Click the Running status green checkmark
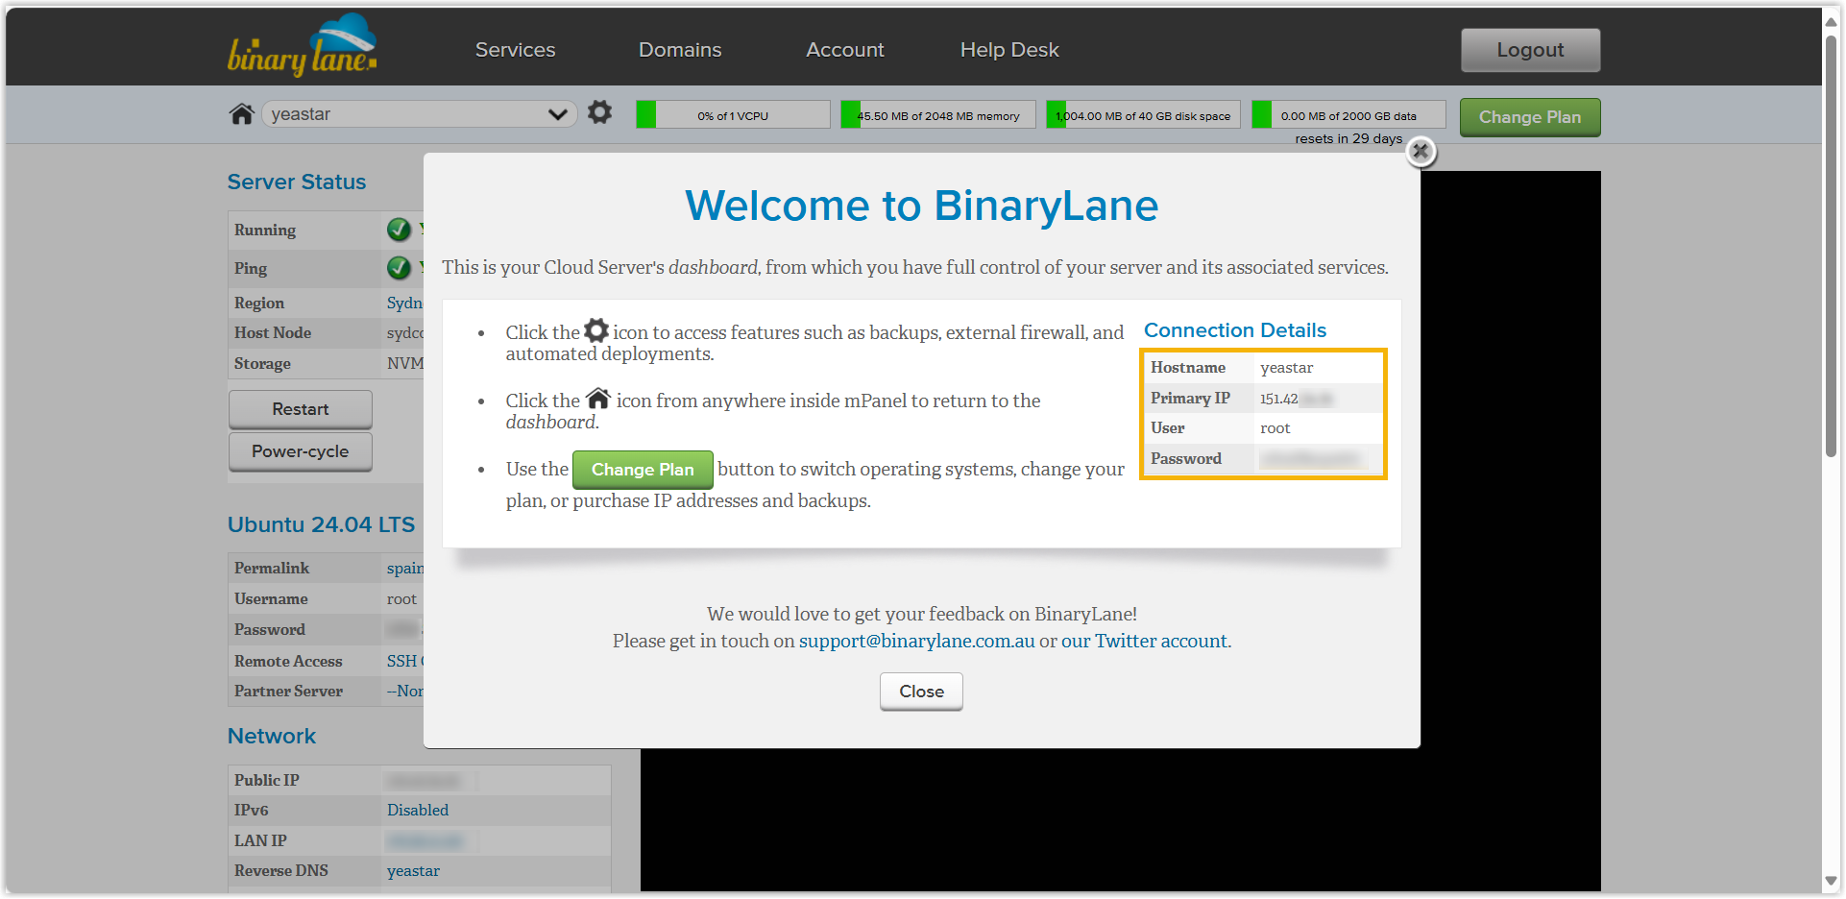The image size is (1846, 899). tap(399, 230)
